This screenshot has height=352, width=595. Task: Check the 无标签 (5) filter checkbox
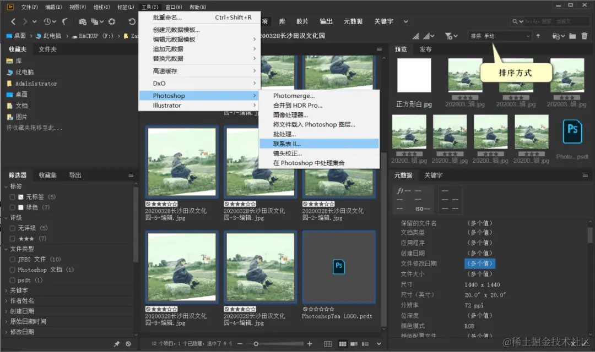[x=12, y=197]
